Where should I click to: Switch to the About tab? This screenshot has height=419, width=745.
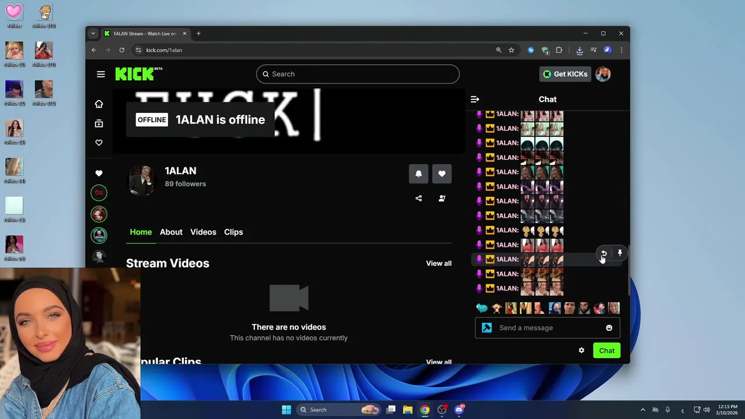(171, 232)
